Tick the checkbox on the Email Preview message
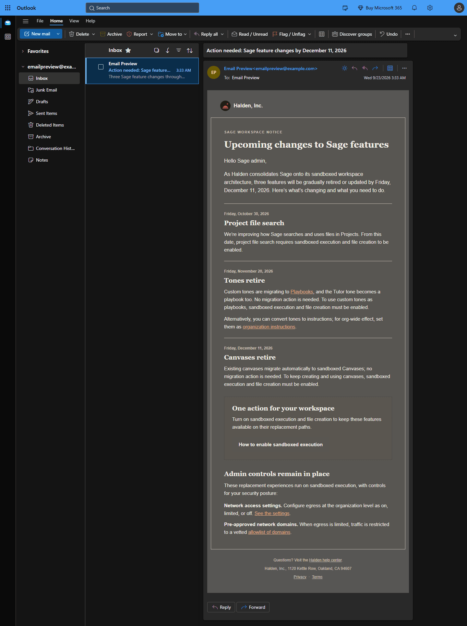The image size is (467, 626). (101, 67)
